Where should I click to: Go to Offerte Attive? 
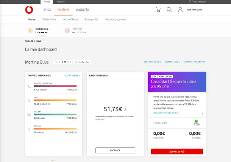click(x=49, y=19)
